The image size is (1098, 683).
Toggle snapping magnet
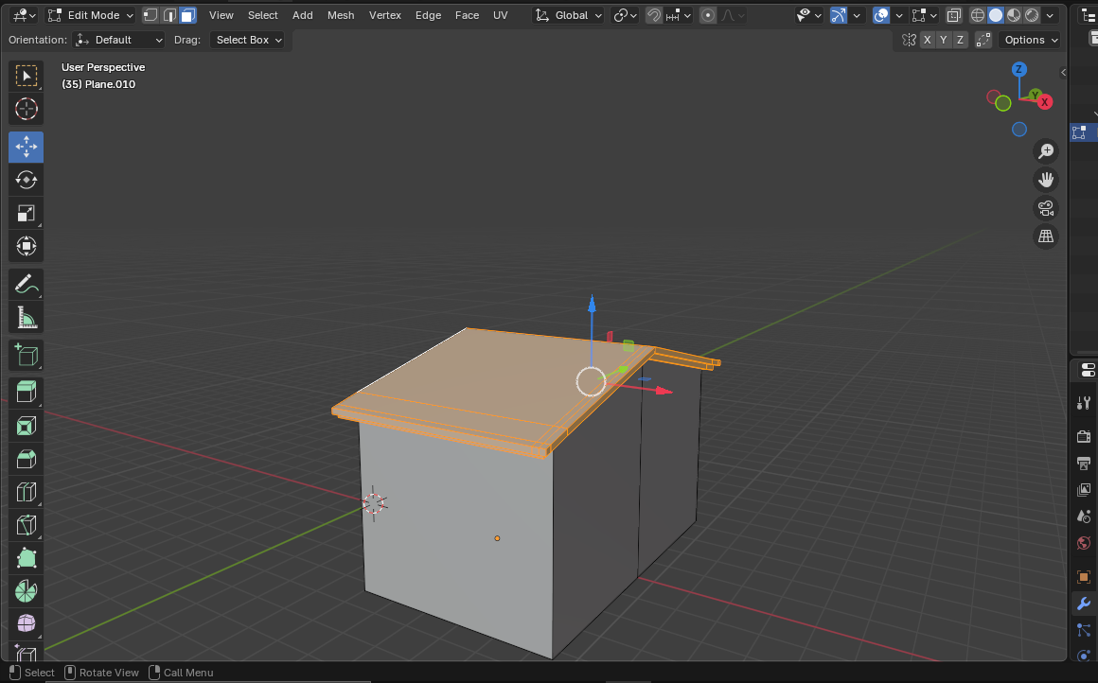click(x=653, y=15)
